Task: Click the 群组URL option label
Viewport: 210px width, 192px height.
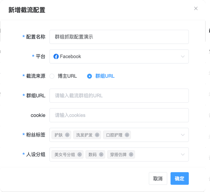Action: point(105,76)
